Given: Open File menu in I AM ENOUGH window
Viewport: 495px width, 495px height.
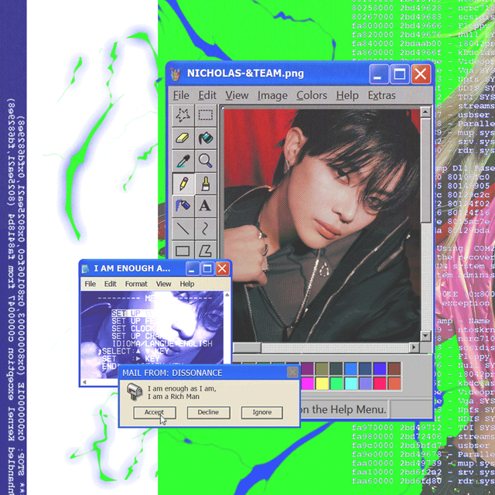Looking at the screenshot, I should pyautogui.click(x=90, y=284).
